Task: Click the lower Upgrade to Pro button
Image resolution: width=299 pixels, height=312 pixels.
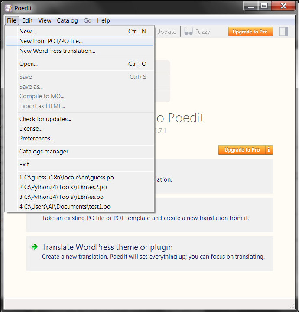Action: [x=242, y=149]
